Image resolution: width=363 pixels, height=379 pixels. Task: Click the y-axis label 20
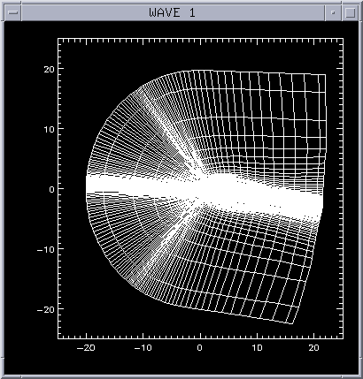(49, 69)
